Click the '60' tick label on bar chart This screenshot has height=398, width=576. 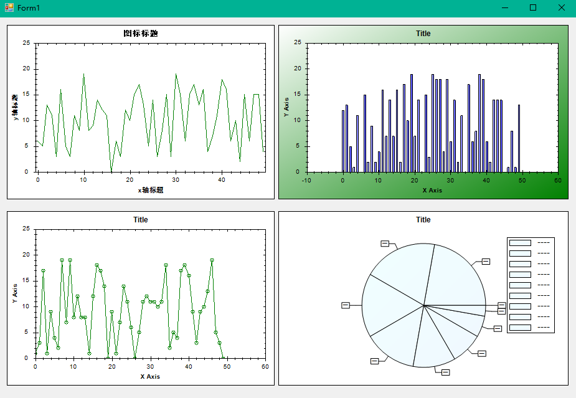pos(558,181)
